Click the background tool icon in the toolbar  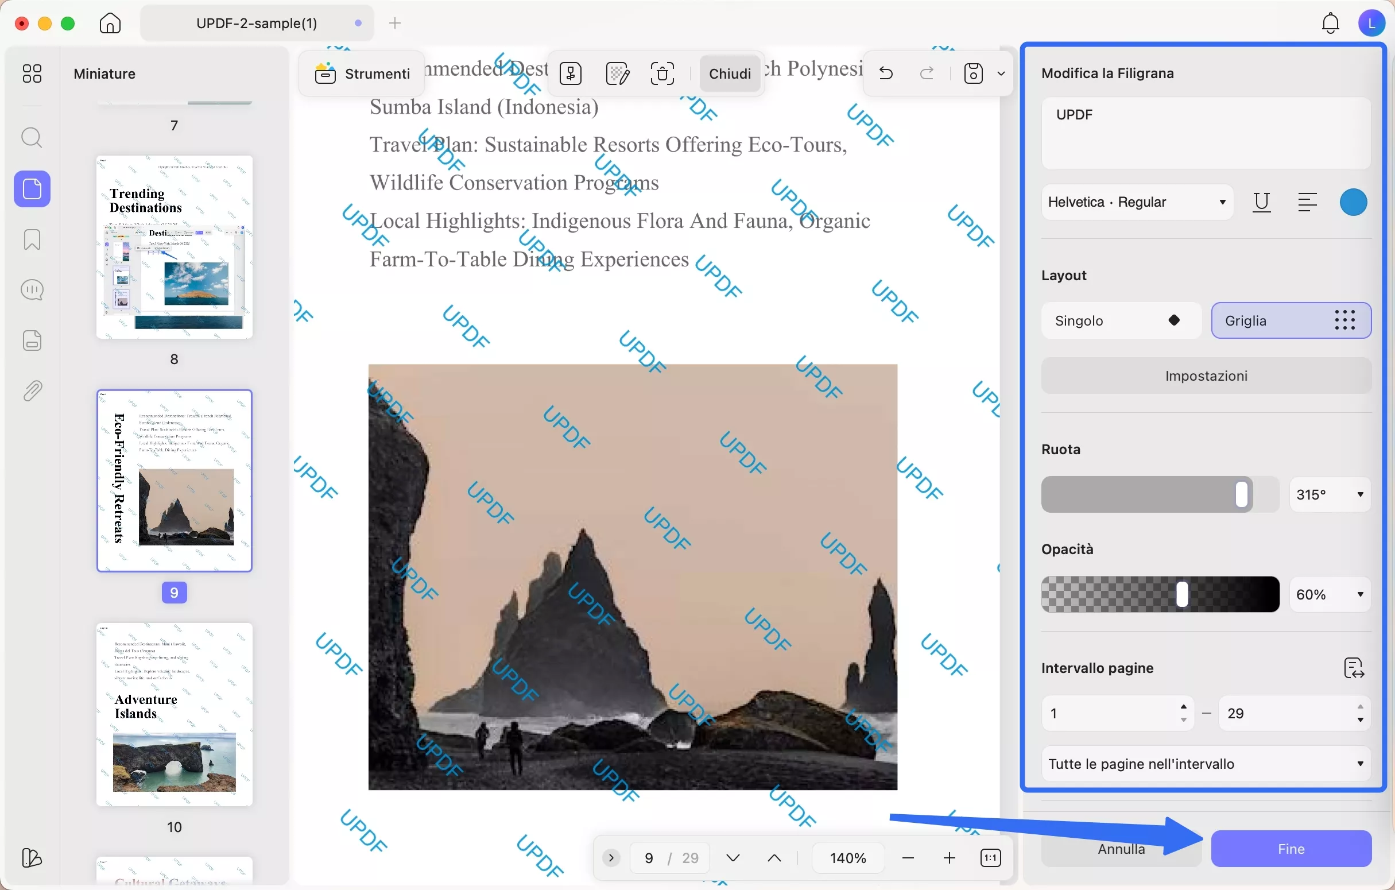pos(617,73)
